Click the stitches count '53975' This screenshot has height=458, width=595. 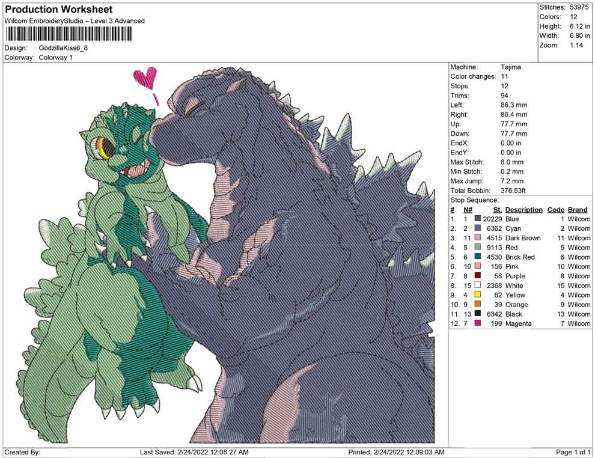tap(579, 7)
